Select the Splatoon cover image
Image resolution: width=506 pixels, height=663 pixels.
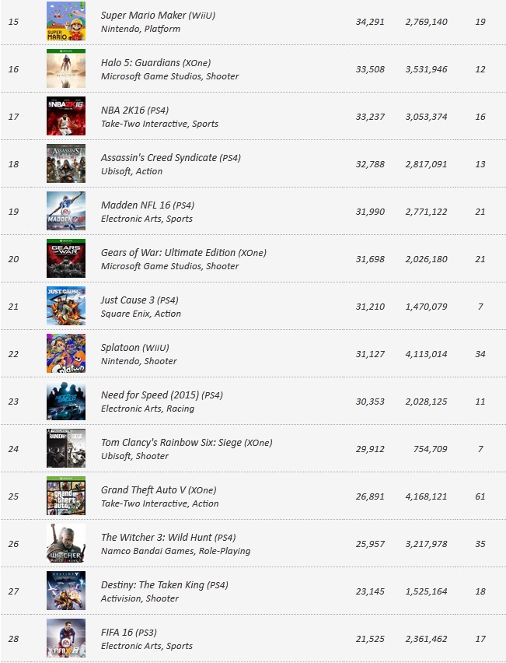pos(66,353)
